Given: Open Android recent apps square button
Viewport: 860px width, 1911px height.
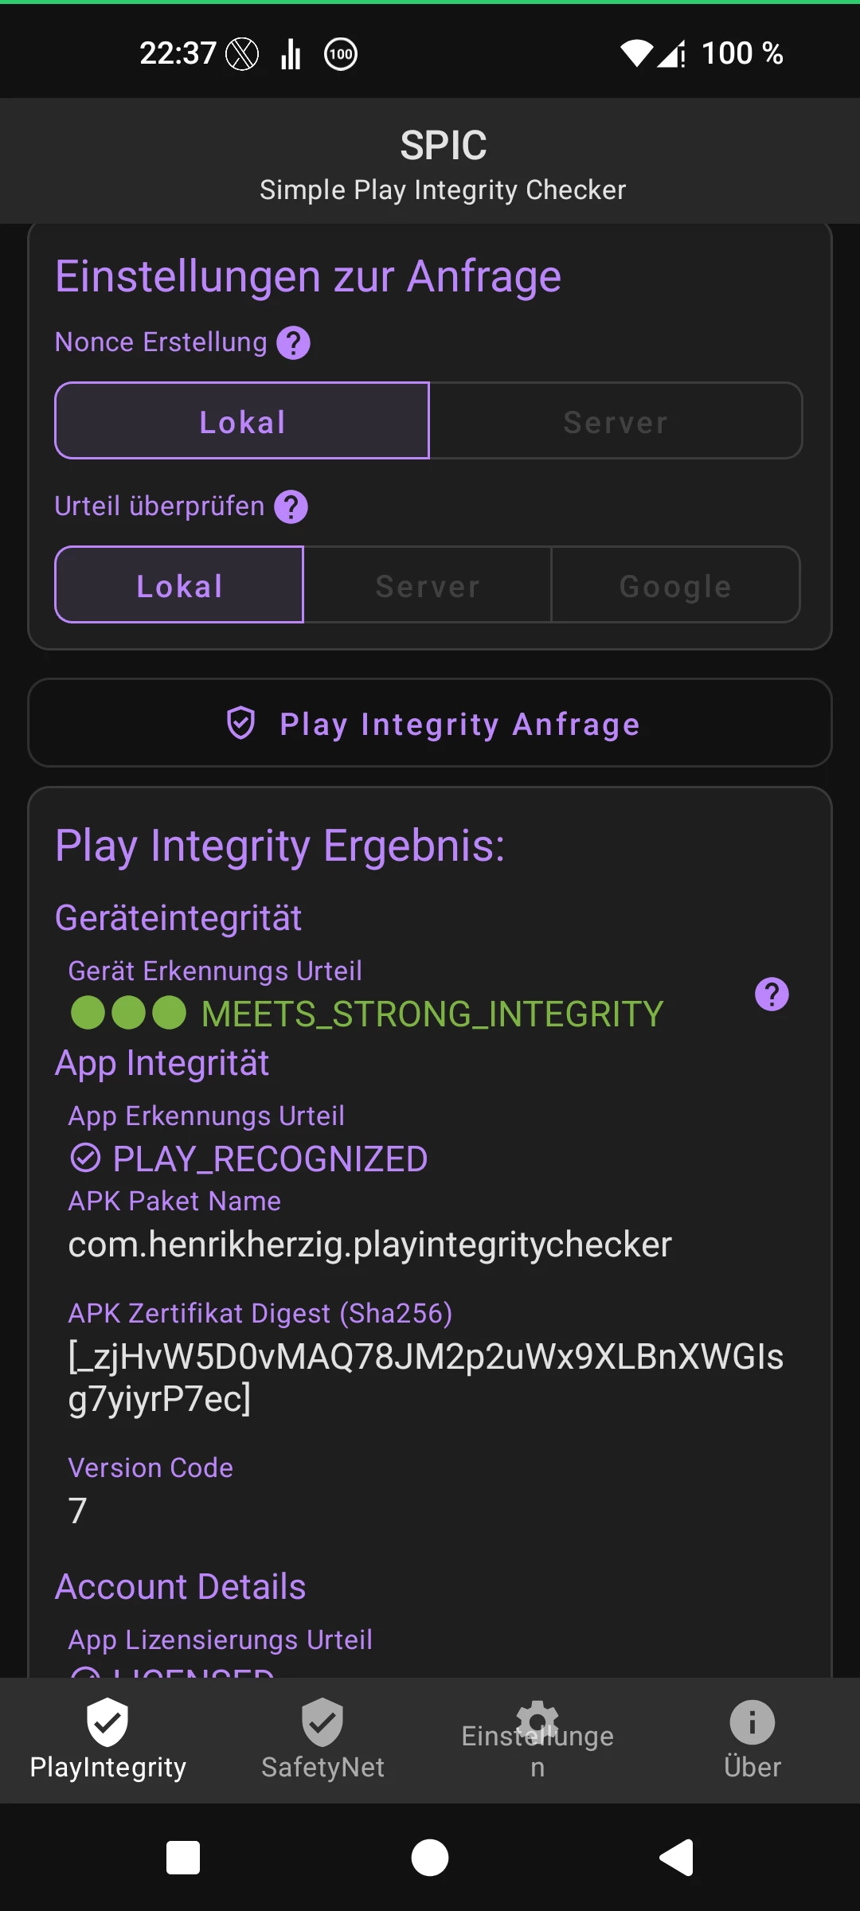Looking at the screenshot, I should (x=183, y=1858).
